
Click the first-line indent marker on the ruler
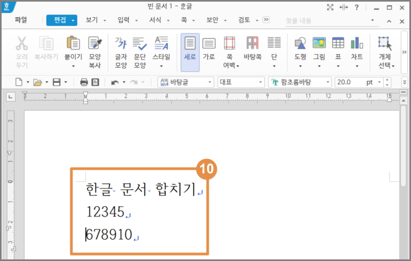point(85,94)
